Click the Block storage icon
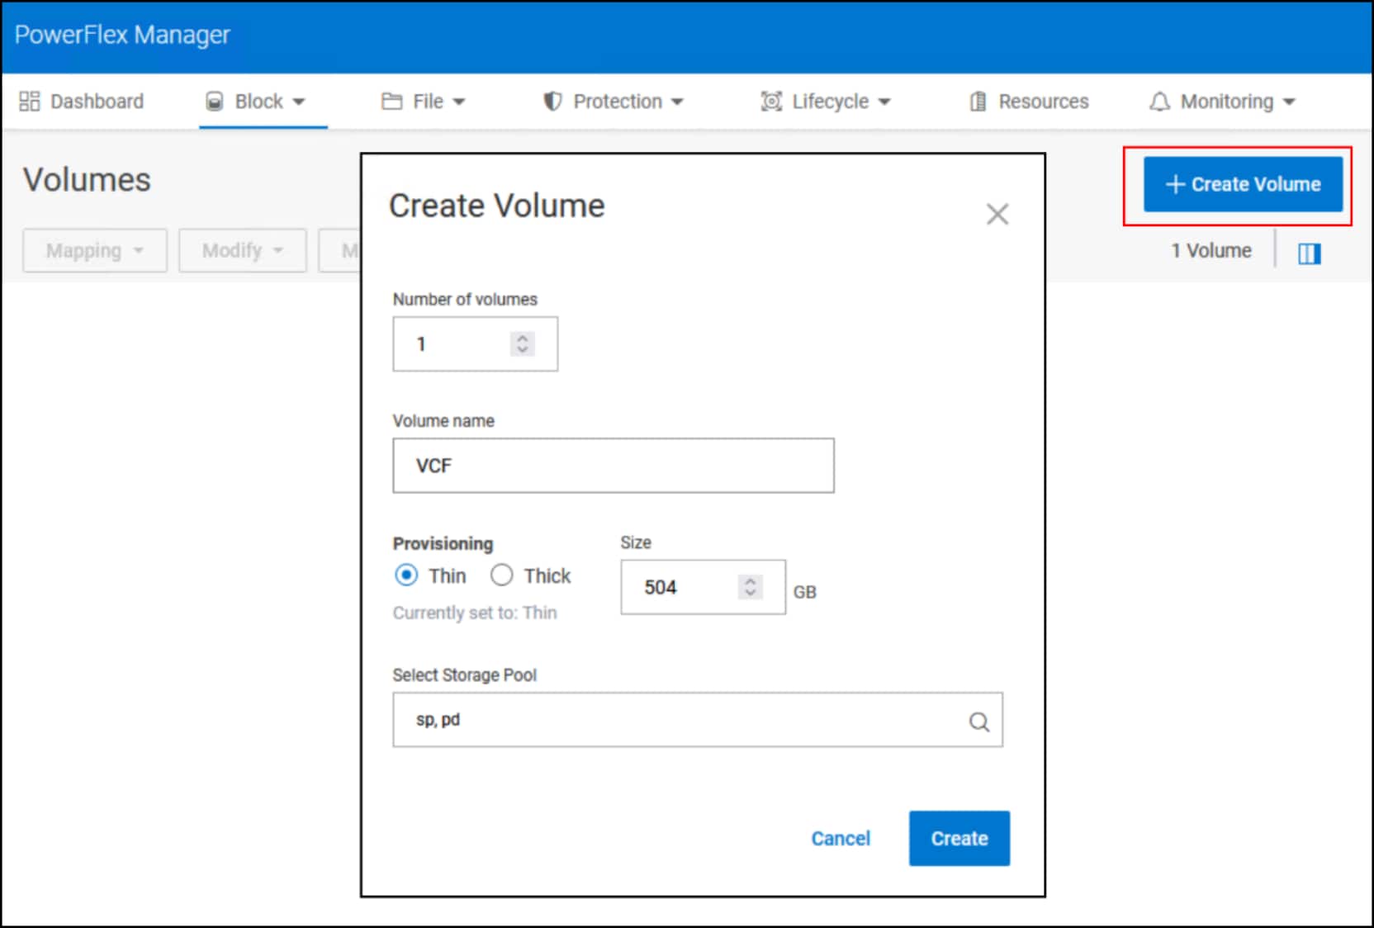Screen dimensions: 1374x928 215,101
